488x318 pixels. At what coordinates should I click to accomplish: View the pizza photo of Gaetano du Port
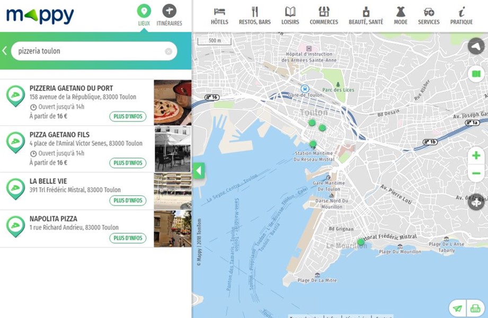(173, 103)
